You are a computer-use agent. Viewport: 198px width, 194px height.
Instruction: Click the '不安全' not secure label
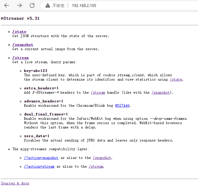(58, 6)
